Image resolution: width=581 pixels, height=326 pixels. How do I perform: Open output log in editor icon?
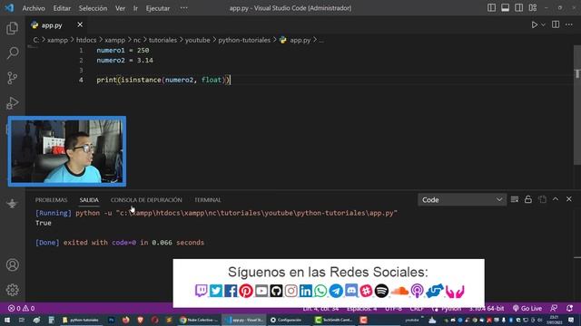542,199
